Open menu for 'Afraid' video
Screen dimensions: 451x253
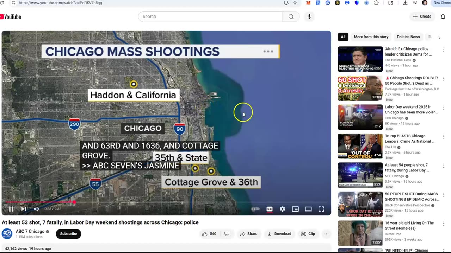(x=444, y=50)
